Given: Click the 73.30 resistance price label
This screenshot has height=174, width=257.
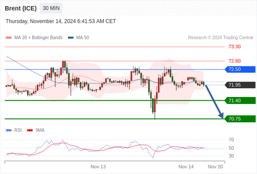Looking at the screenshot, I should pos(235,47).
